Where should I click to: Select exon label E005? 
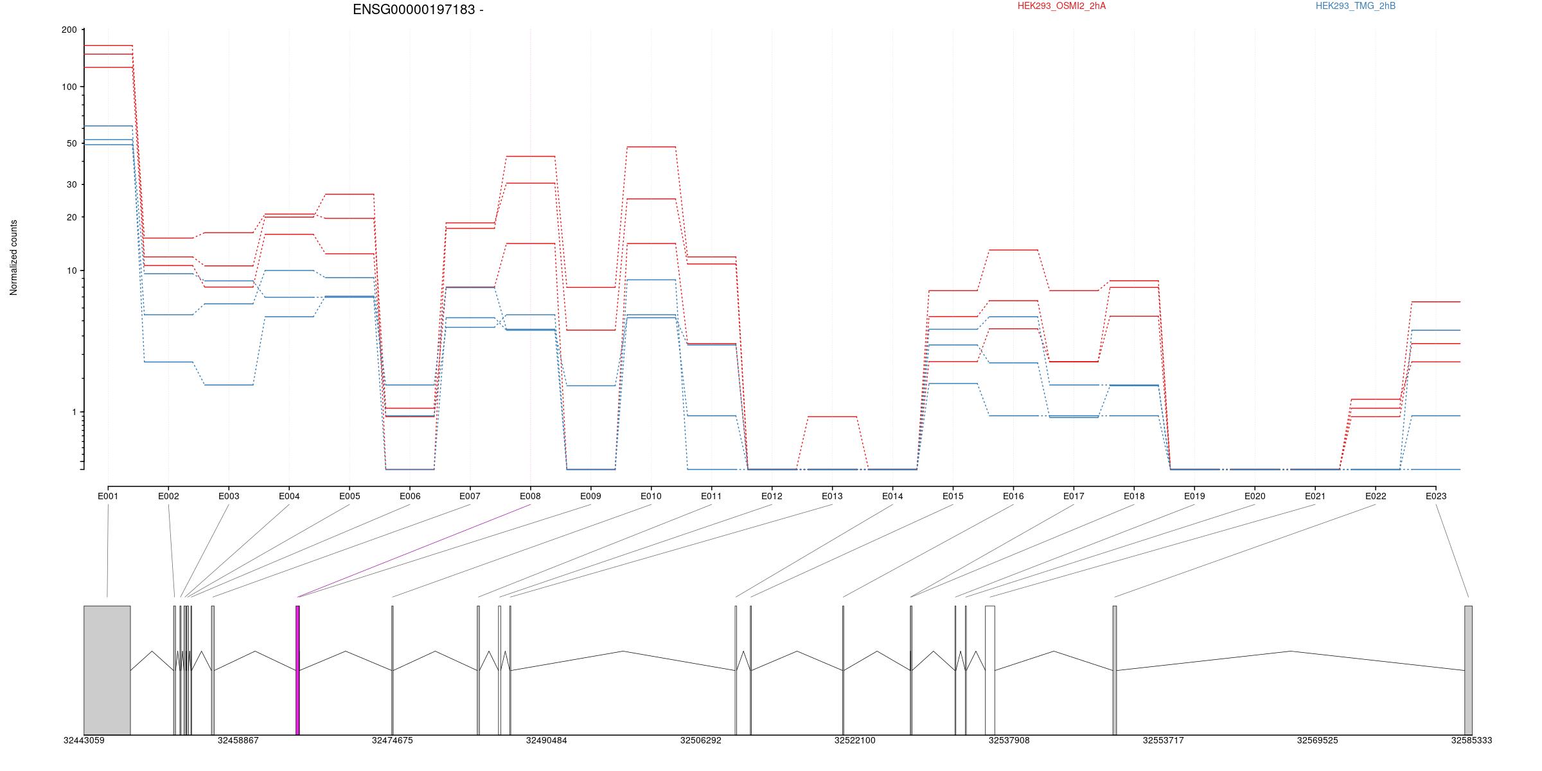pos(350,496)
